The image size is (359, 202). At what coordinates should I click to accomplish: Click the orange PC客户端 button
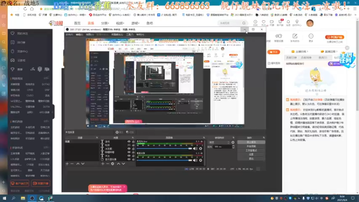tap(334, 37)
